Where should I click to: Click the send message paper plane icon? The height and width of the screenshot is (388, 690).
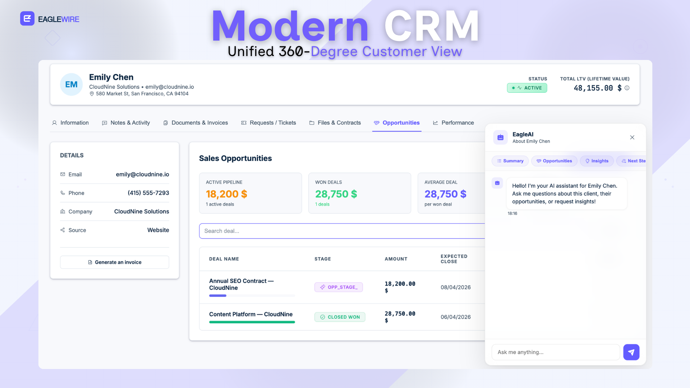631,352
